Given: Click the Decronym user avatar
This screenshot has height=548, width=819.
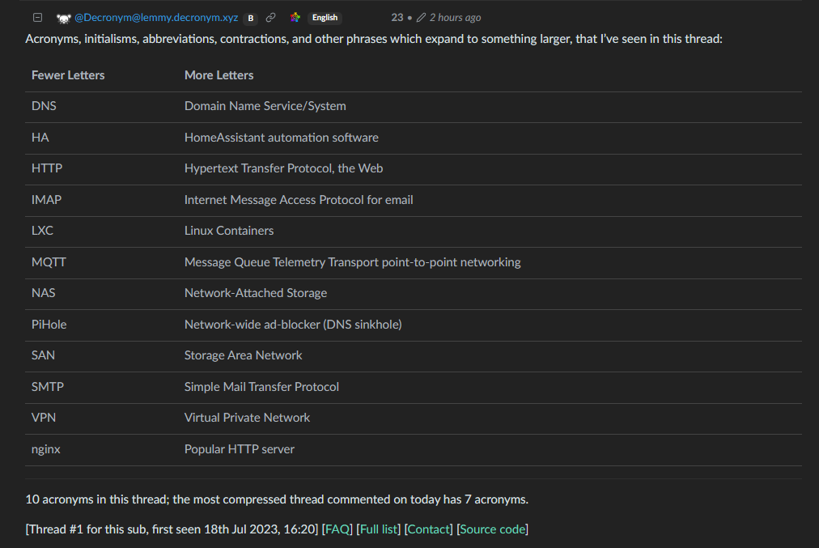Looking at the screenshot, I should [x=64, y=18].
